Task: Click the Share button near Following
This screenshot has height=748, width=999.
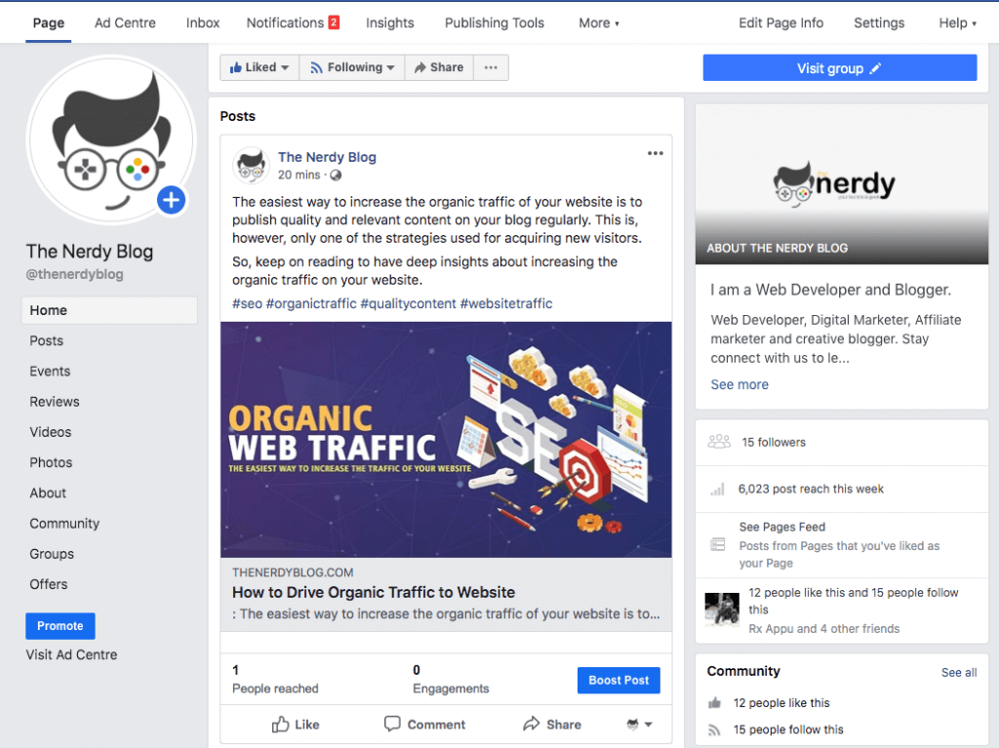Action: coord(439,67)
